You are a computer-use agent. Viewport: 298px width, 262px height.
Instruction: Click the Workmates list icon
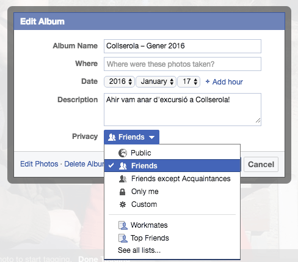tap(123, 225)
